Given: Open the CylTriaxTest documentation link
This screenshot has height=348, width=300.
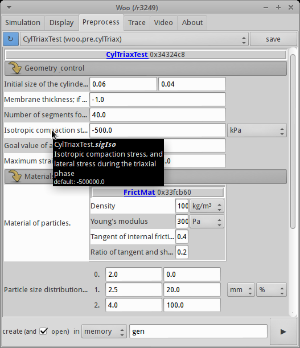Looking at the screenshot, I should (127, 55).
